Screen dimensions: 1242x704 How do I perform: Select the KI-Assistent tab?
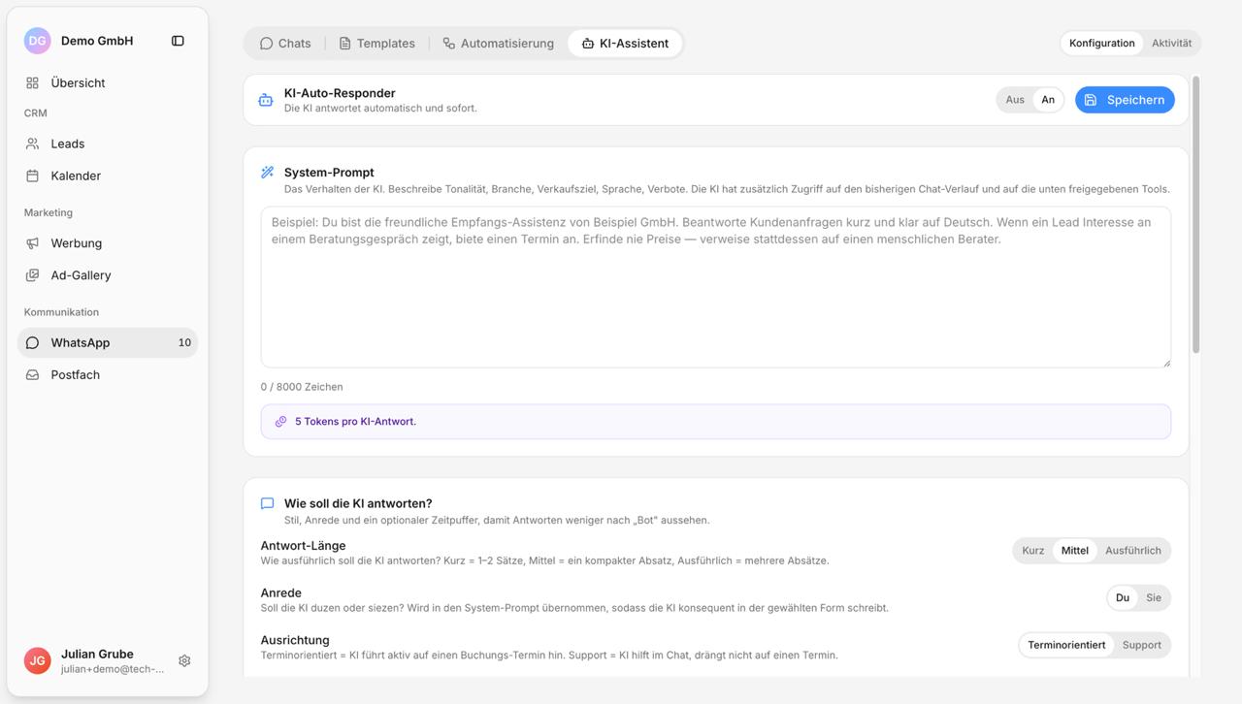tap(625, 44)
